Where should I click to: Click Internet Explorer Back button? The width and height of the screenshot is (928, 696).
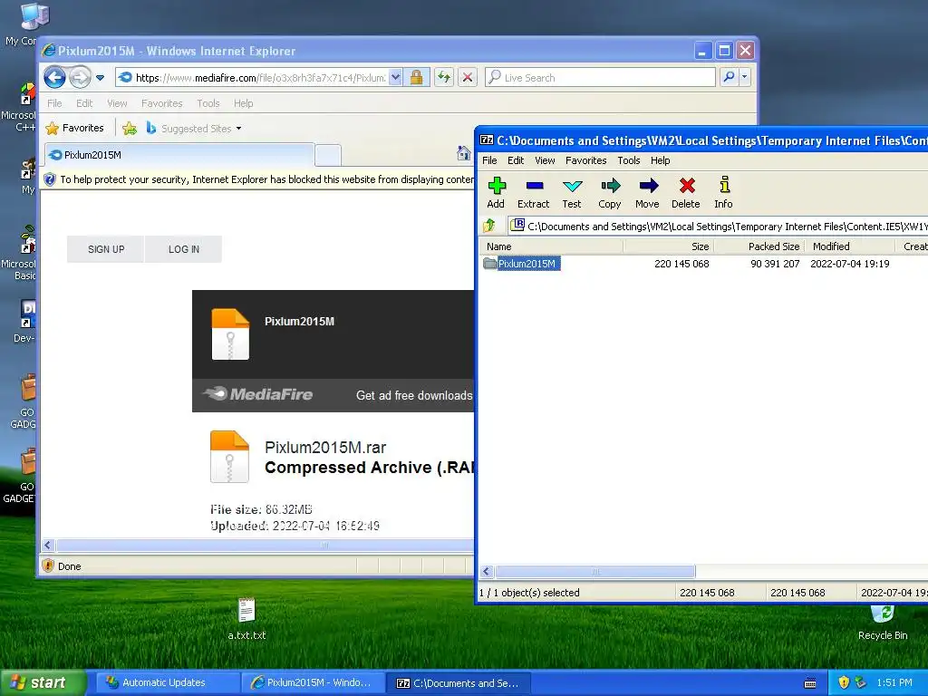[54, 78]
